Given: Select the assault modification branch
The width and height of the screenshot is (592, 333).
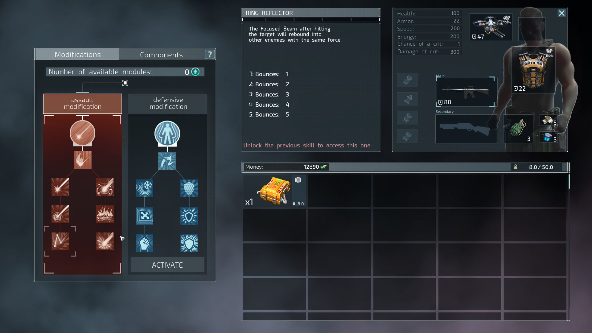Looking at the screenshot, I should point(83,104).
